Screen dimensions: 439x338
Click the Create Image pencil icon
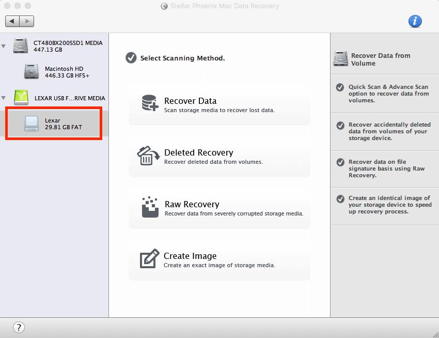149,258
